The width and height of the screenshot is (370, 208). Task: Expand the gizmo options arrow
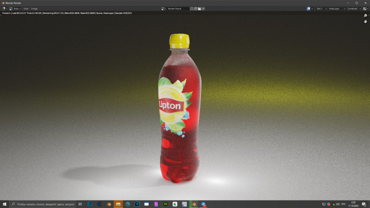pos(312,9)
